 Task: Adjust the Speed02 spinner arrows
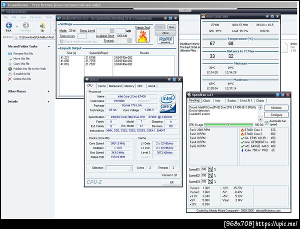(210, 175)
